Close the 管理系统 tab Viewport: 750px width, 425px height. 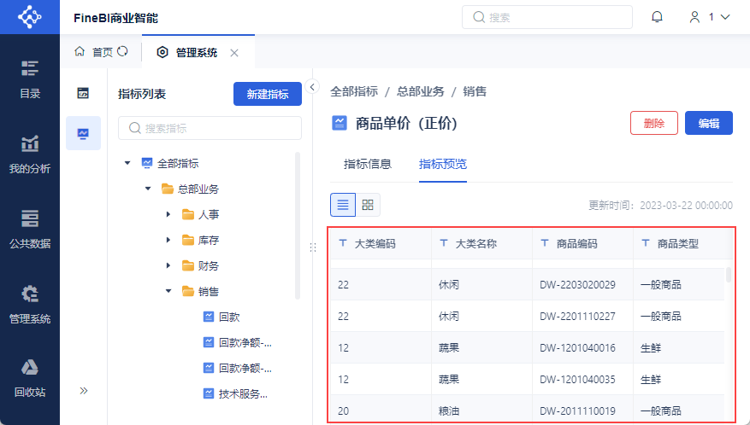click(x=234, y=53)
